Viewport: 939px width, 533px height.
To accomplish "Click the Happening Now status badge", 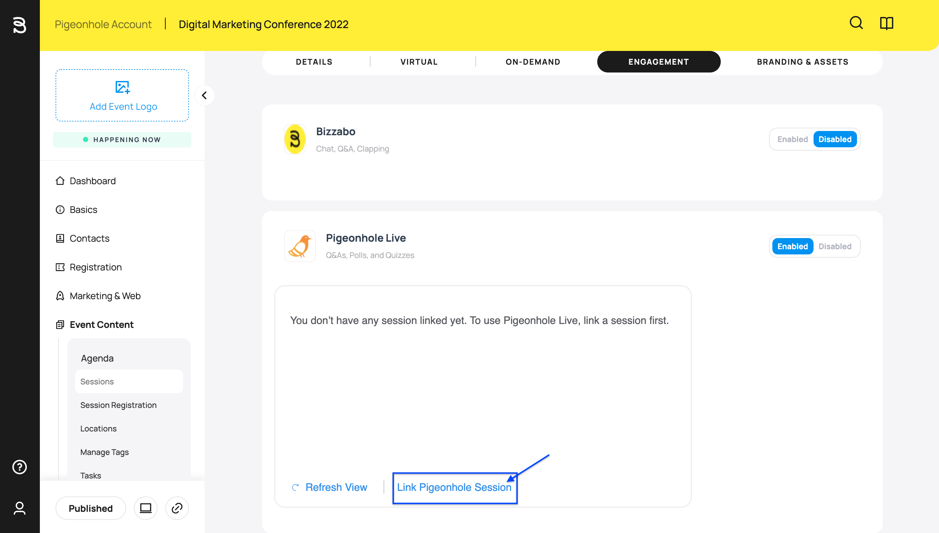I will point(122,140).
